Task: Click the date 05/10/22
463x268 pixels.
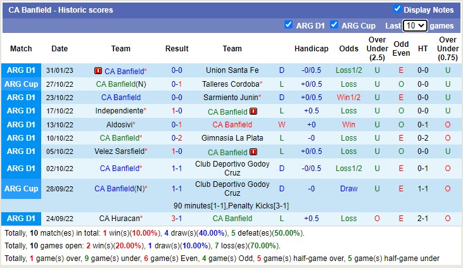Action: point(60,151)
